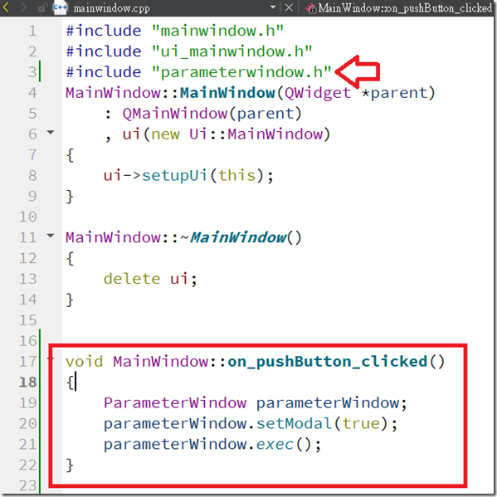Go forward using the right arrow

click(23, 7)
